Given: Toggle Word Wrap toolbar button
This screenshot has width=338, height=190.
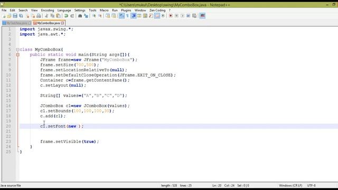Looking at the screenshot, I should (121, 16).
